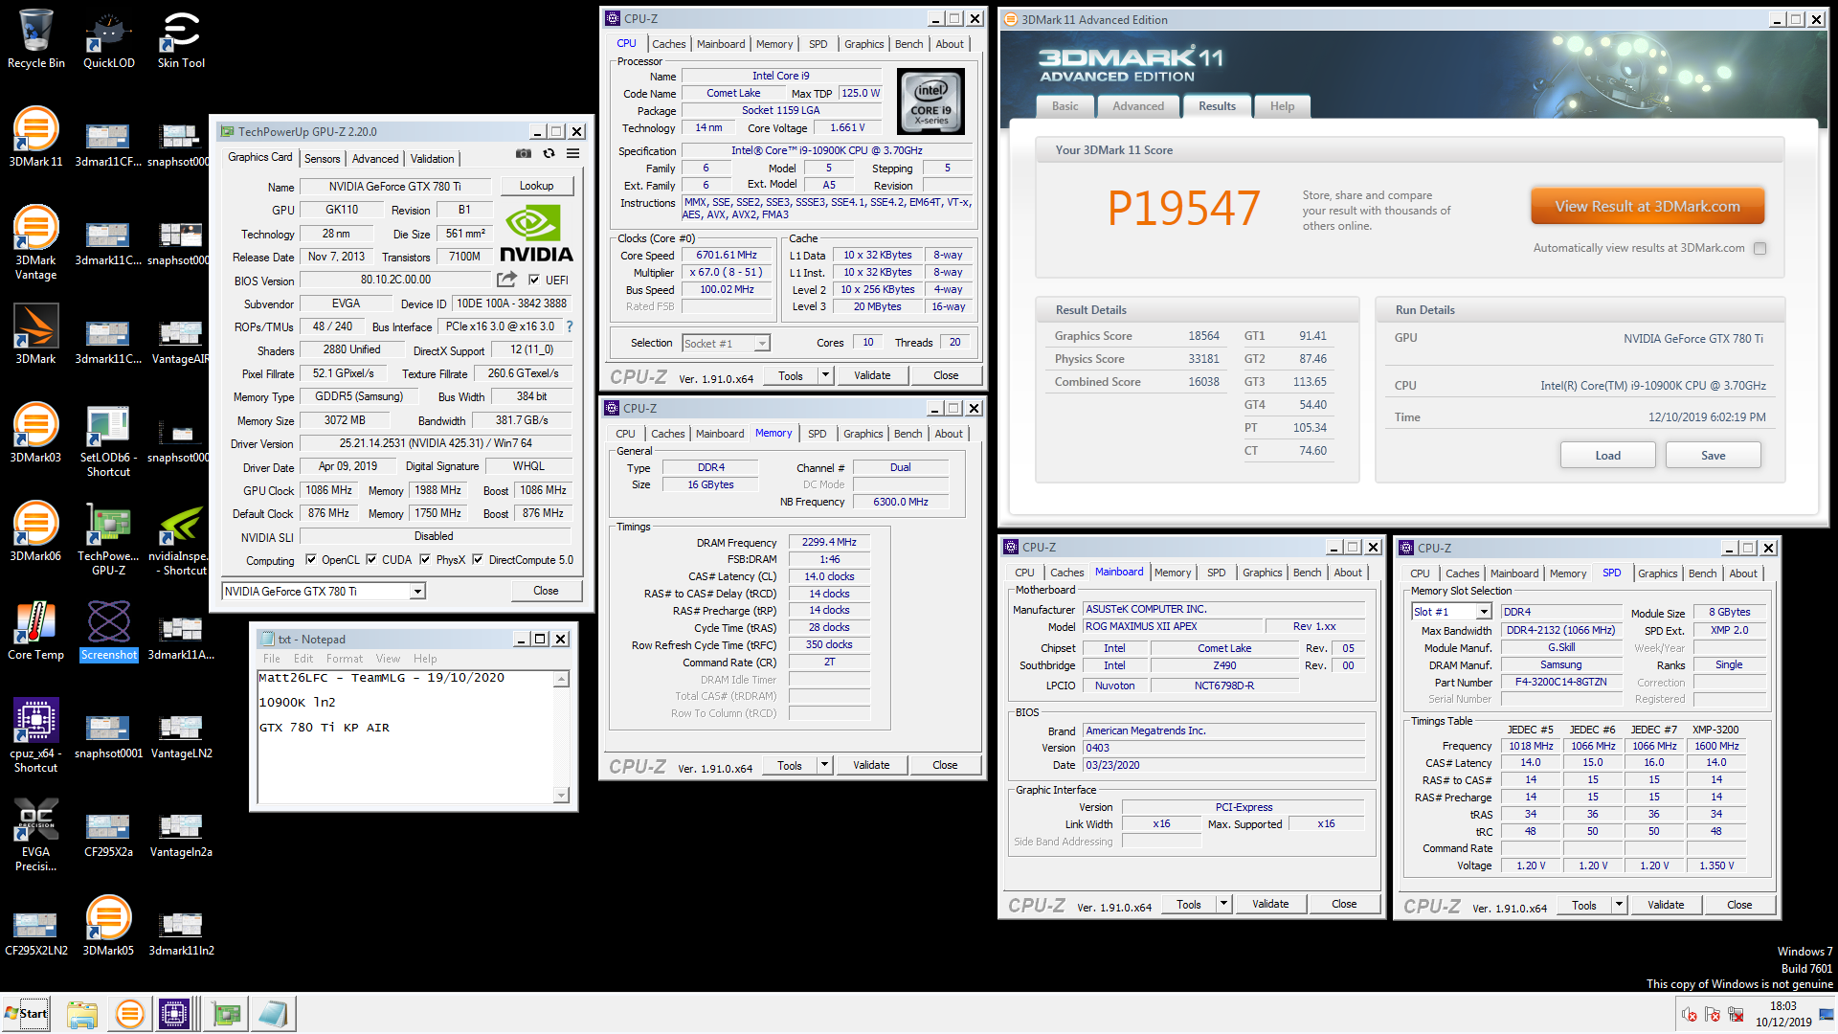Open Tools dropdown arrow in Mainboard window

(x=1223, y=904)
